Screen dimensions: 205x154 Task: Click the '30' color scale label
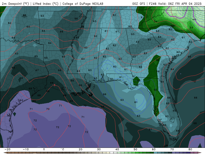point(99,149)
